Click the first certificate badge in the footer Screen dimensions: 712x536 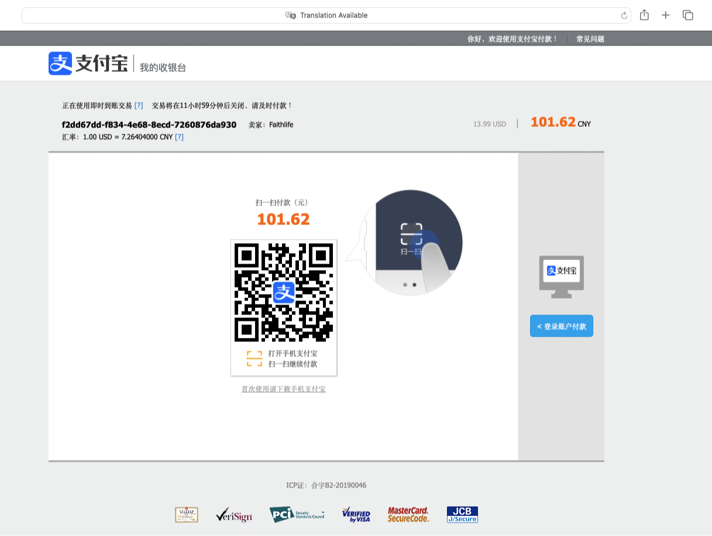[187, 515]
